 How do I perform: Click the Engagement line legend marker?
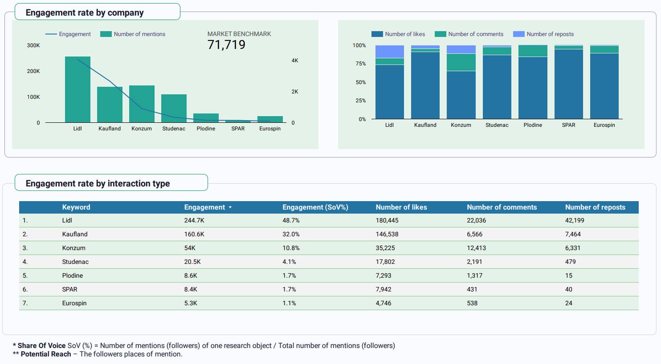click(x=51, y=34)
